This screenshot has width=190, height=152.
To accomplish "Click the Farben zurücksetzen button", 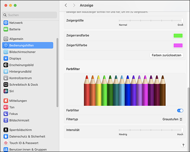I will click(167, 55).
